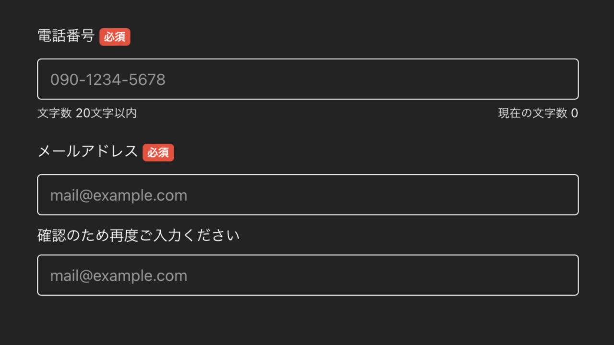The width and height of the screenshot is (614, 345).
Task: Select the email confirmation input field at bottom
Action: (307, 275)
